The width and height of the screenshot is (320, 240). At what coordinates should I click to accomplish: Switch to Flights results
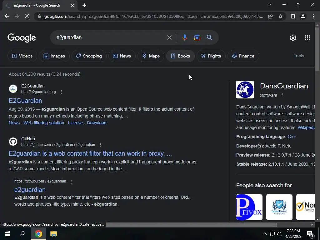[211, 56]
